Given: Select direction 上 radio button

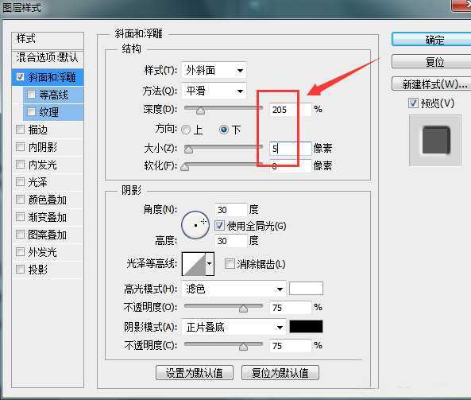Looking at the screenshot, I should coord(186,130).
